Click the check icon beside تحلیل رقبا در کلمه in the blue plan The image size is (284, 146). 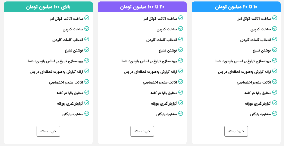[x=275, y=92]
